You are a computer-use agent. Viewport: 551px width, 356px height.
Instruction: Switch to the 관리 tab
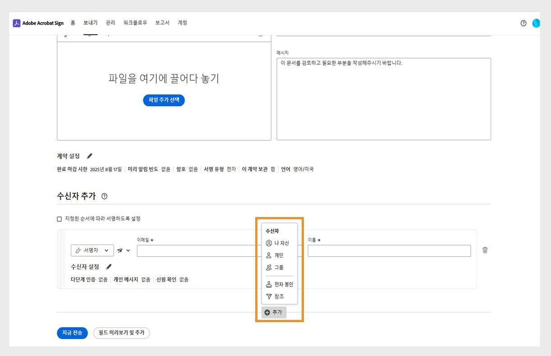[x=110, y=23]
